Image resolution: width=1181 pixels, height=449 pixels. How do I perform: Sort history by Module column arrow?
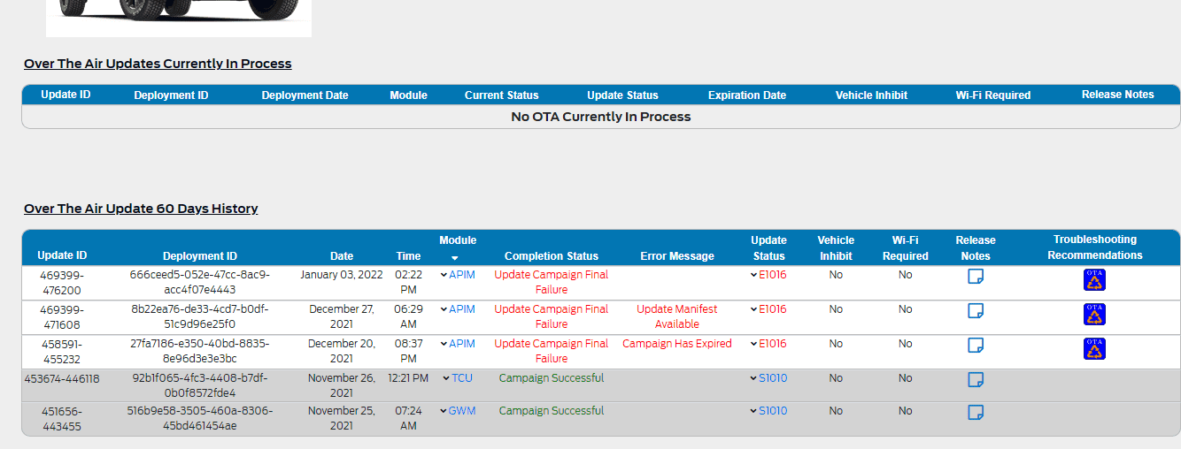pyautogui.click(x=454, y=257)
